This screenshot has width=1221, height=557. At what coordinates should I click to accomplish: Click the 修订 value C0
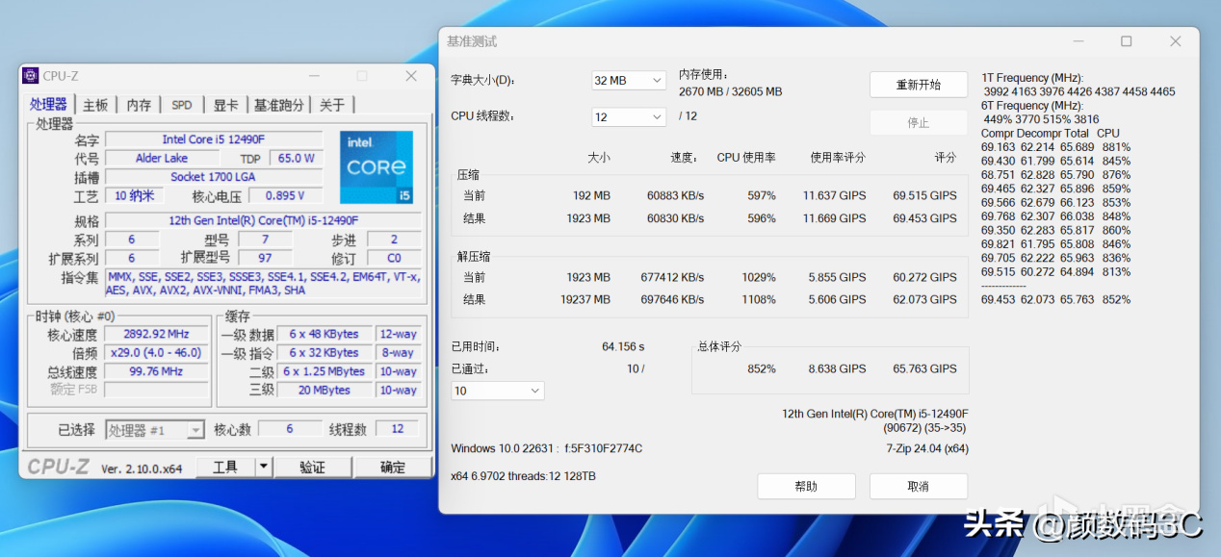pos(394,258)
